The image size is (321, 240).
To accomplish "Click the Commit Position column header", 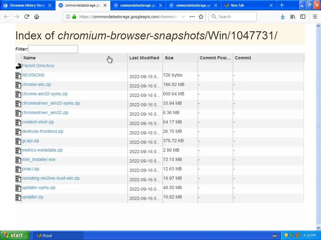I will point(215,58).
